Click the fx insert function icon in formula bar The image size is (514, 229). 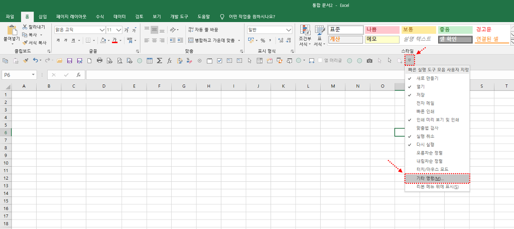click(x=78, y=75)
